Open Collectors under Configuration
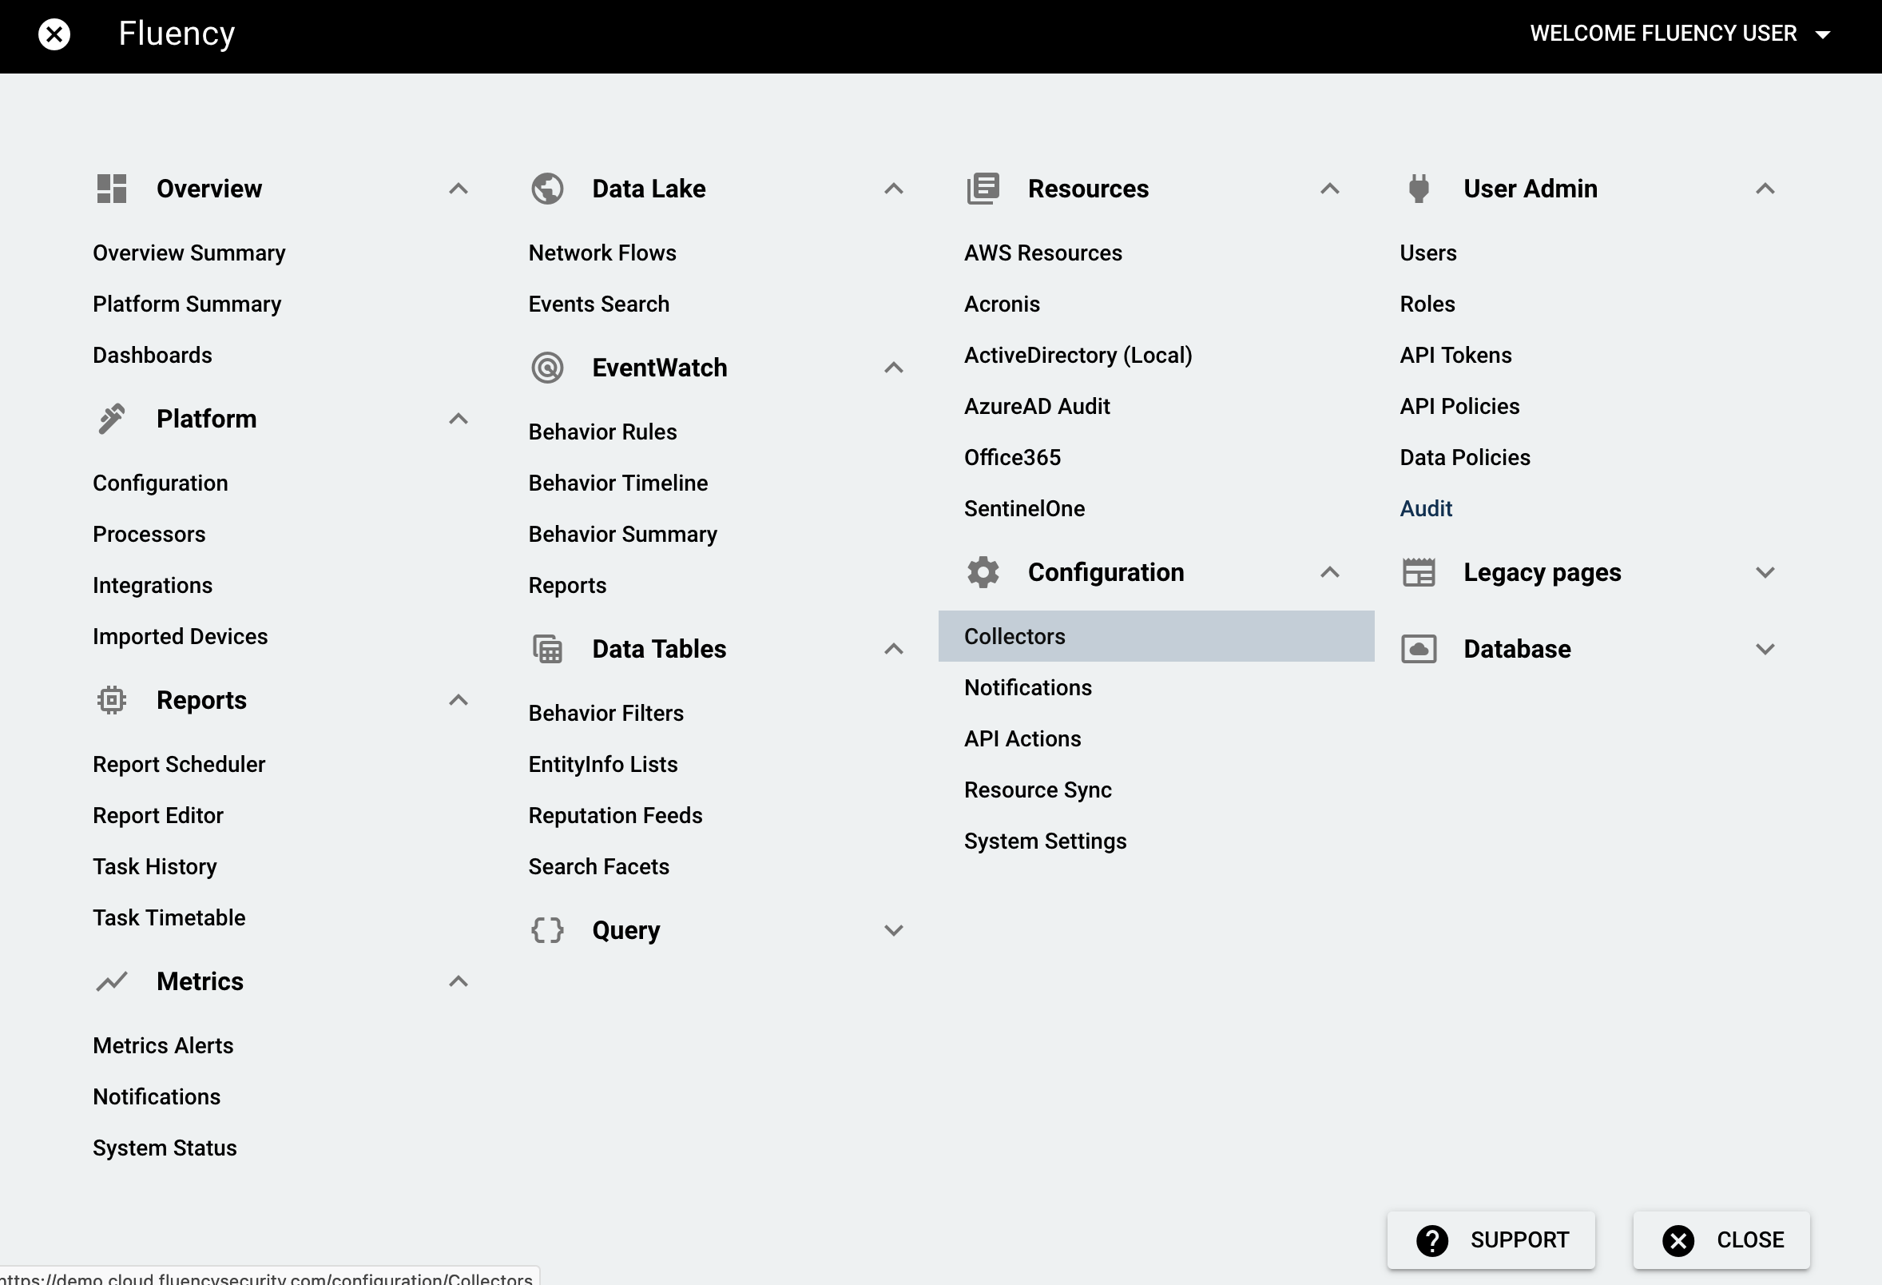Viewport: 1882px width, 1285px height. pos(1014,637)
